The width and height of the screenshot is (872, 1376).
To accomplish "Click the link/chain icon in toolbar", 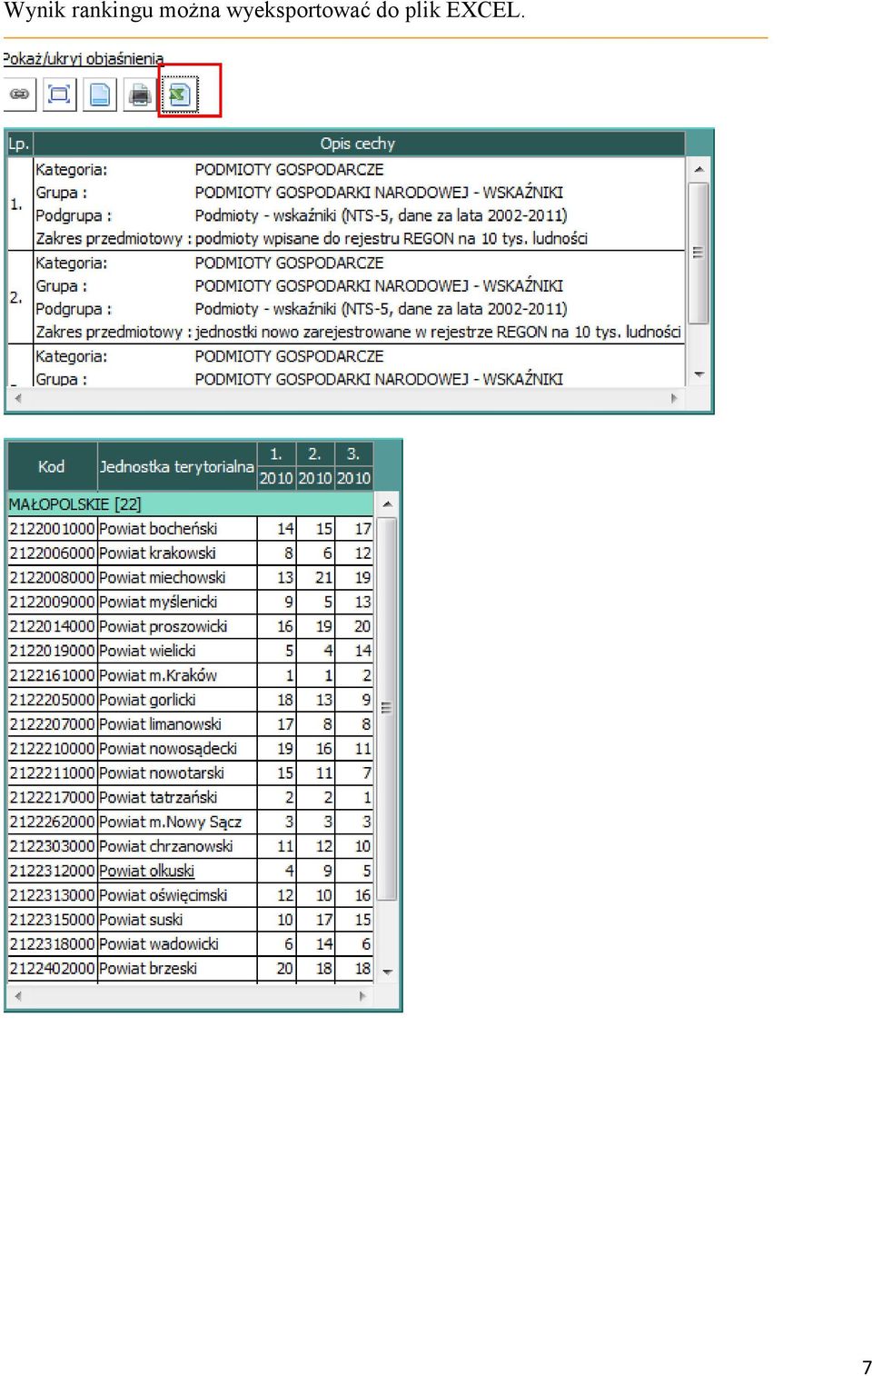I will (20, 95).
